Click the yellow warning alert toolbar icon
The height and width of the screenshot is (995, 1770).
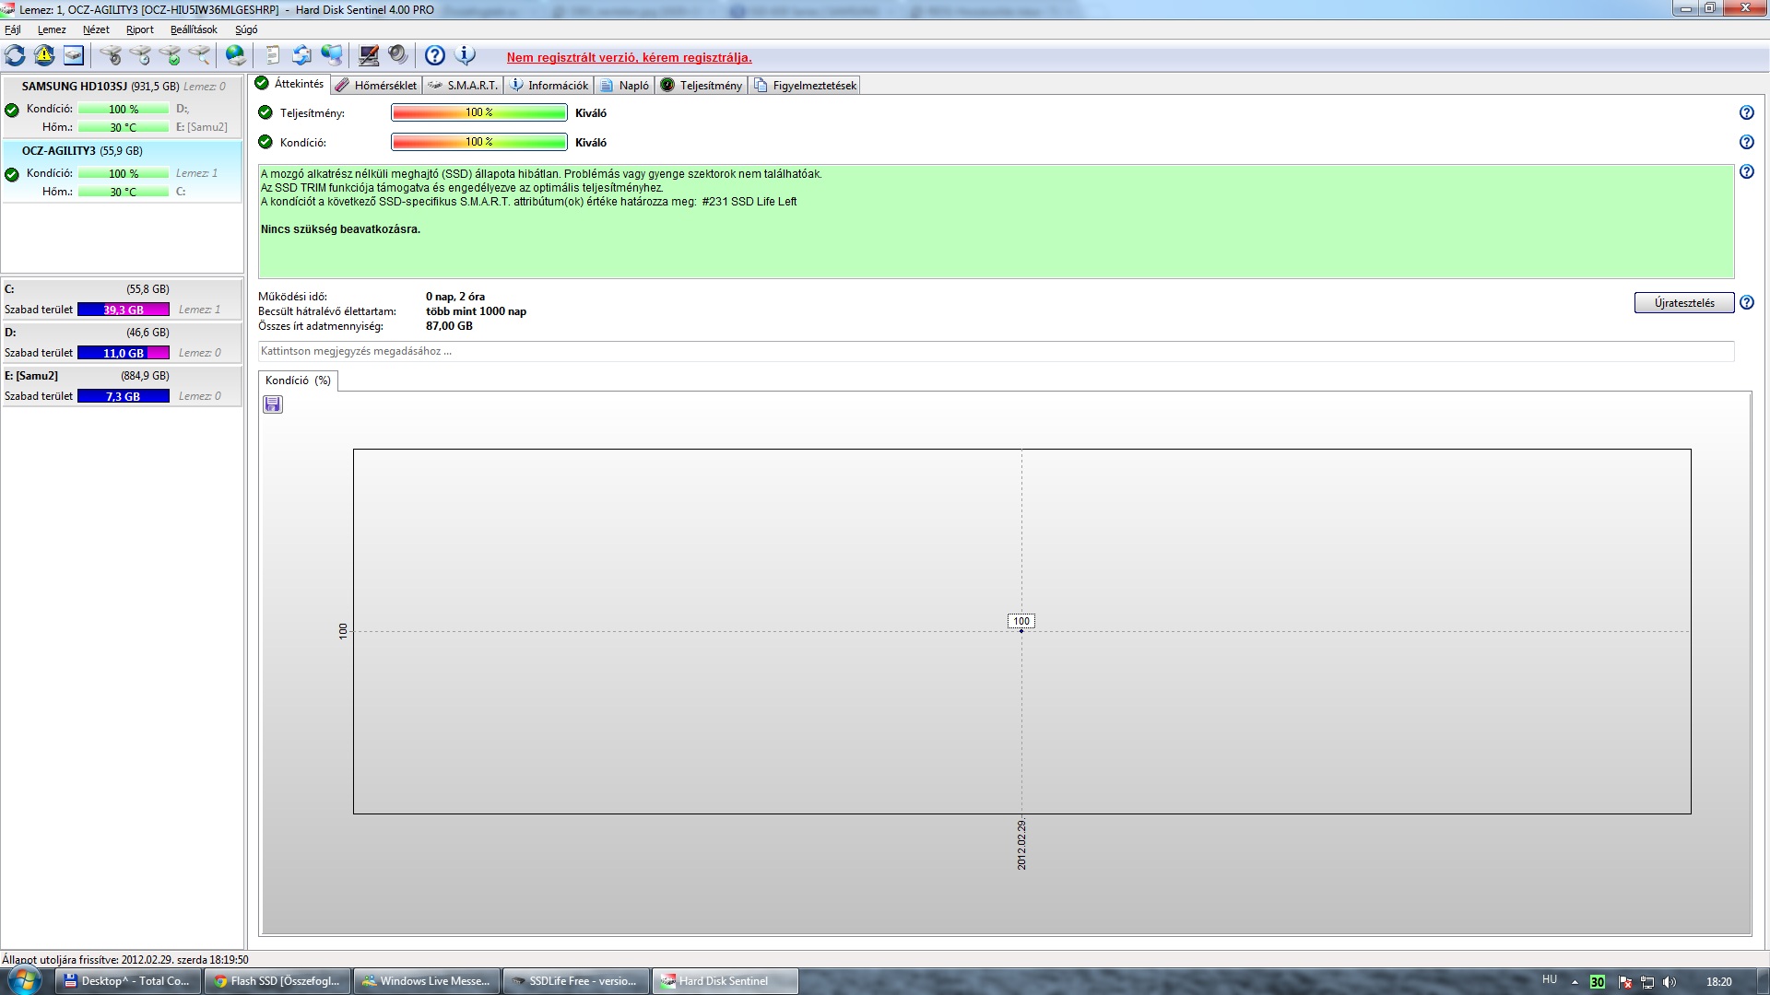point(44,55)
